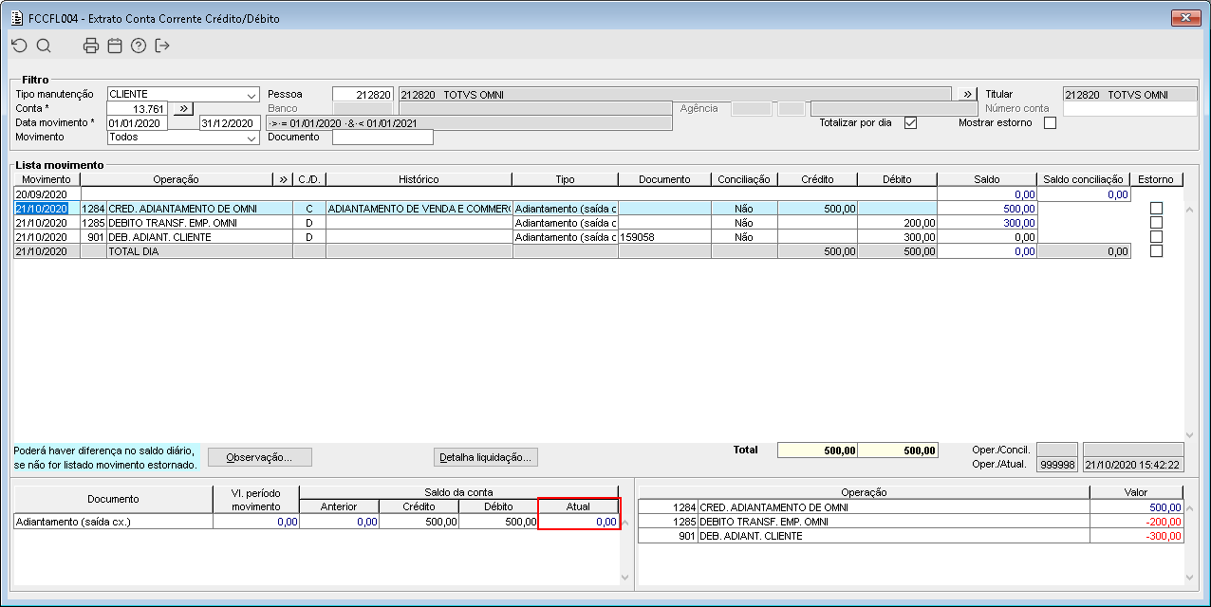Click the magnifier search toolbar icon
The width and height of the screenshot is (1211, 607).
point(44,46)
